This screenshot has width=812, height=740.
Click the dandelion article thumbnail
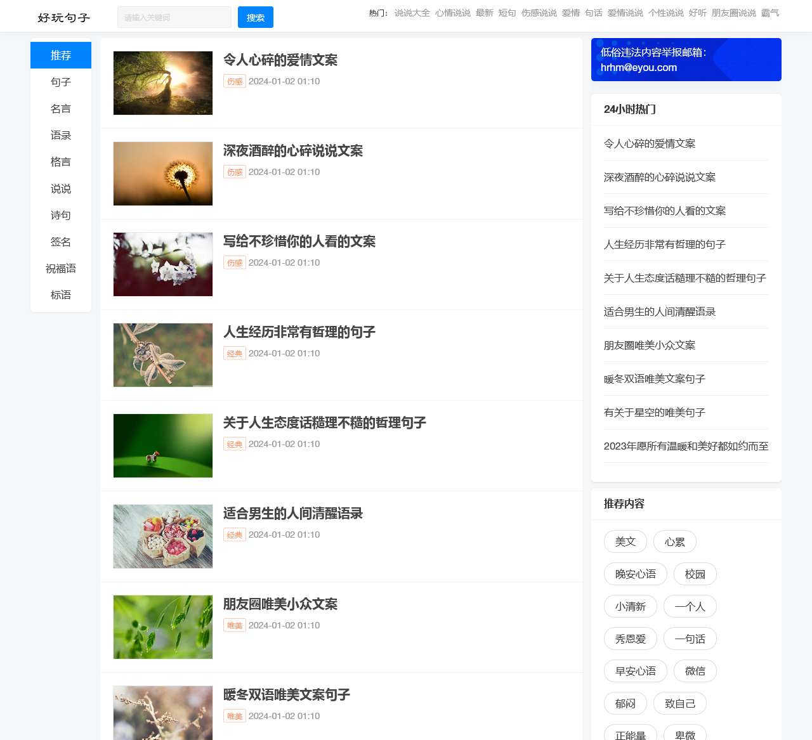pyautogui.click(x=162, y=174)
